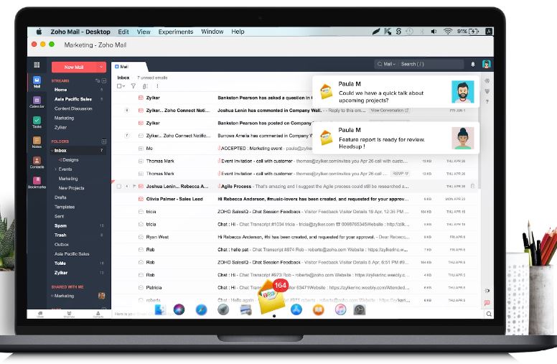The width and height of the screenshot is (557, 364).
Task: Click the Wi-Fi icon in menu bar
Action: point(448,32)
